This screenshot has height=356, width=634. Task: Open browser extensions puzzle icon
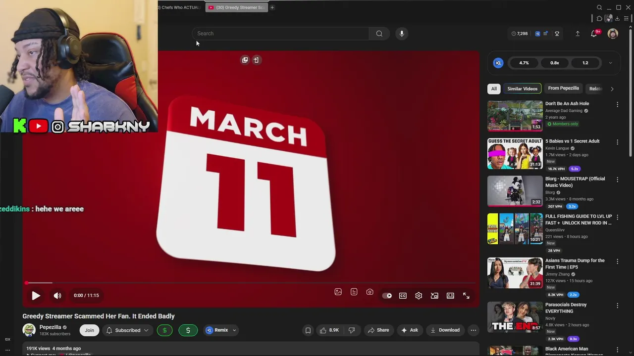(599, 18)
